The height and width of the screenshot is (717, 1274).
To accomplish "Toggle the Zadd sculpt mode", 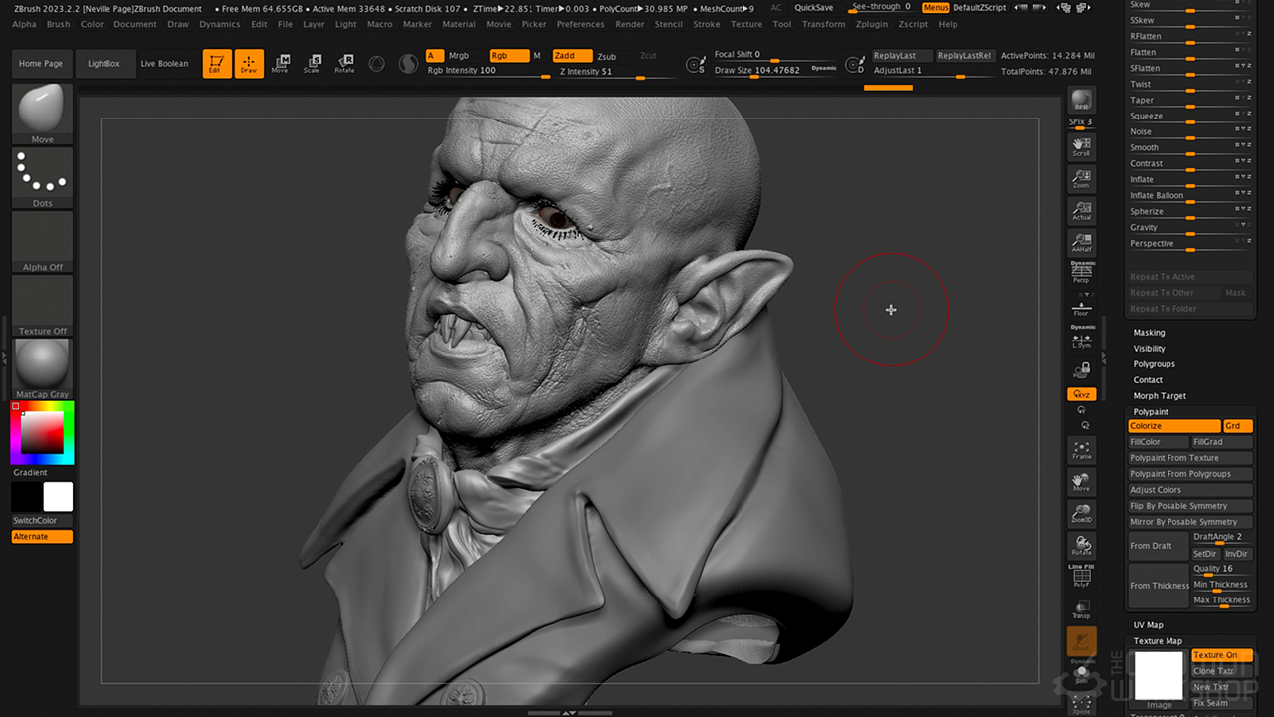I will click(x=571, y=56).
